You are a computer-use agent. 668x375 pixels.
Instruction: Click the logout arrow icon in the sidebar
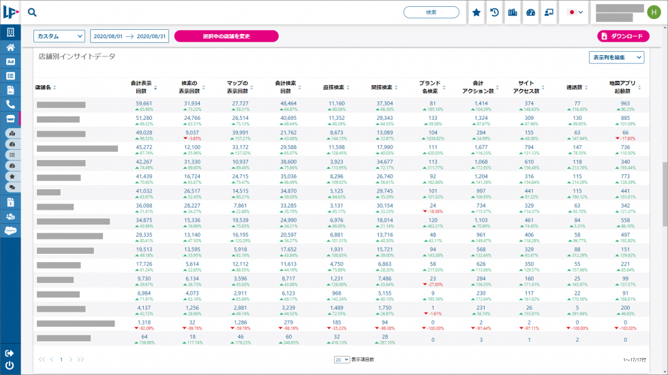pos(10,353)
